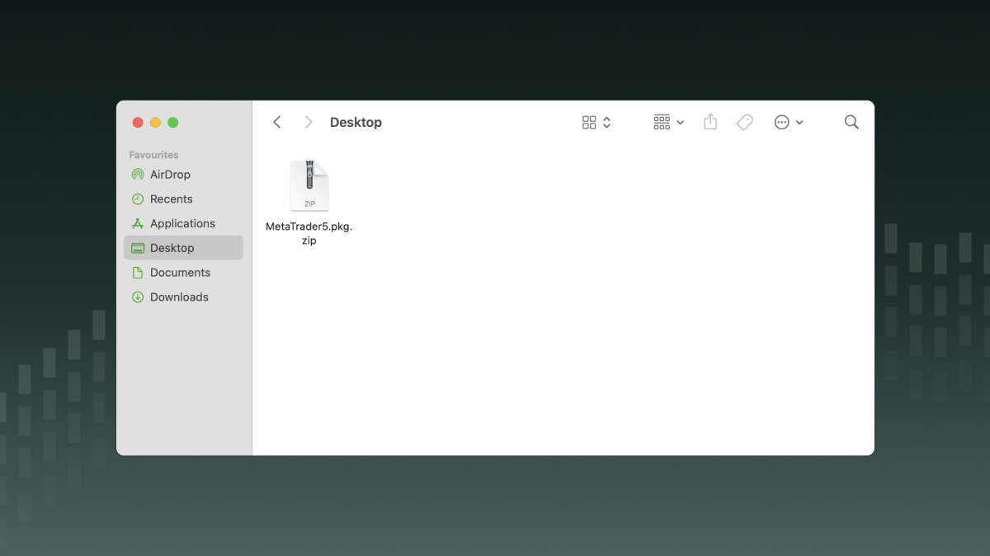Click the Desktop title in the toolbar
990x556 pixels.
point(356,121)
